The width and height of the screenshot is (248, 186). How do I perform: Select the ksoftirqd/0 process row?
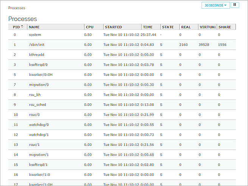pyautogui.click(x=39, y=65)
